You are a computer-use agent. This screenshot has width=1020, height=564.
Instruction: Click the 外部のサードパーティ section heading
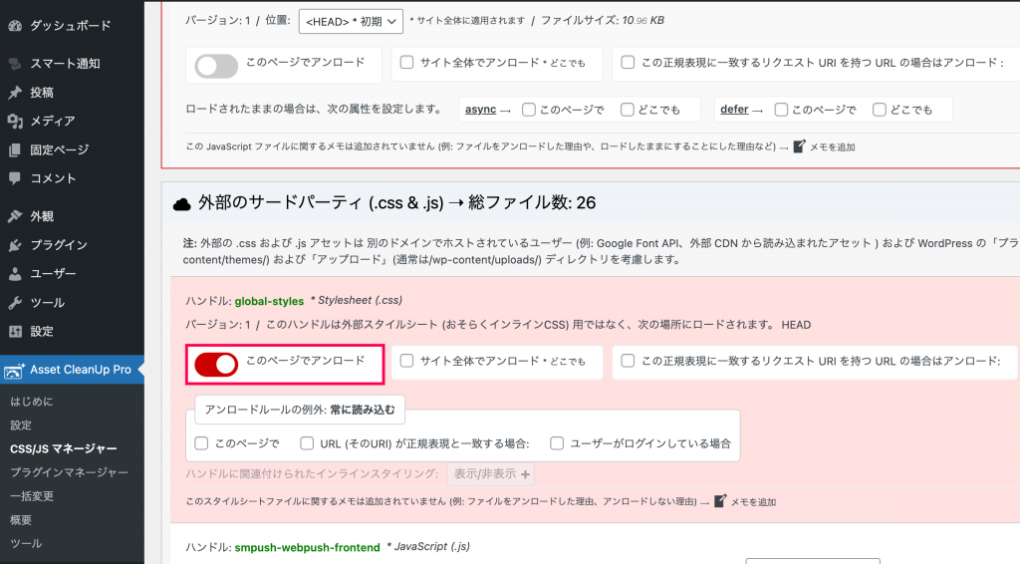tap(396, 203)
